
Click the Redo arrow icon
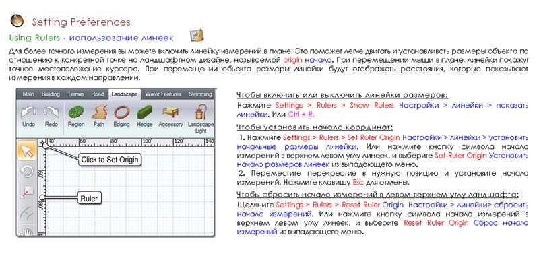point(51,113)
